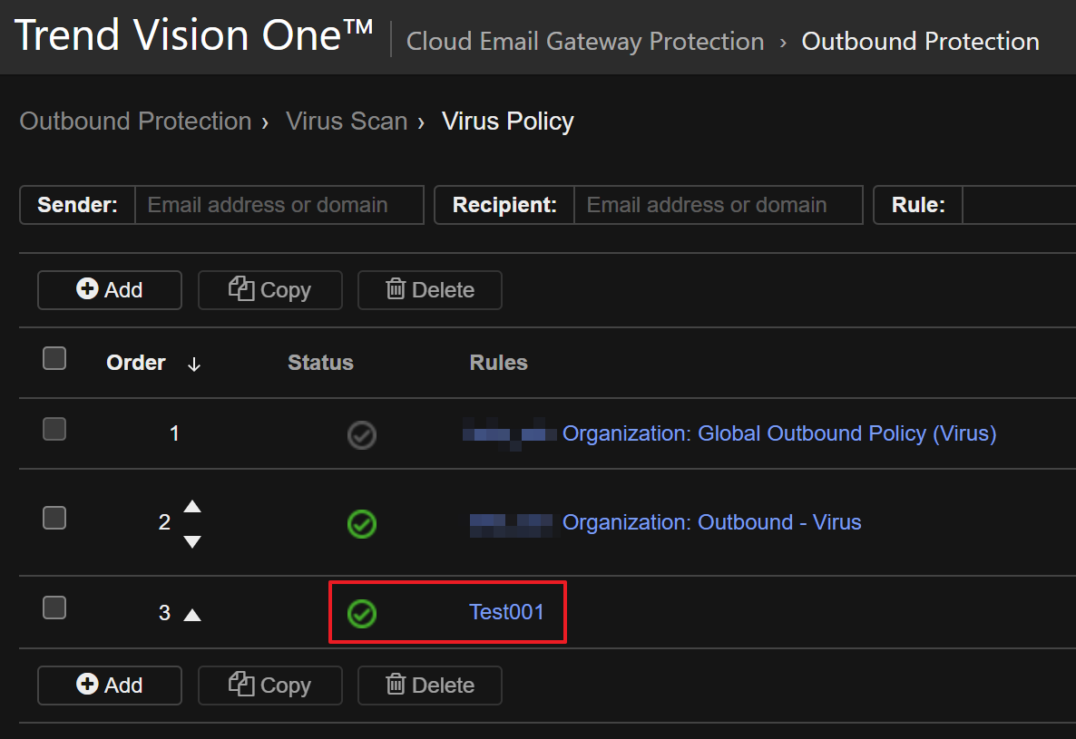
Task: Click Recipient email address input field
Action: (718, 205)
